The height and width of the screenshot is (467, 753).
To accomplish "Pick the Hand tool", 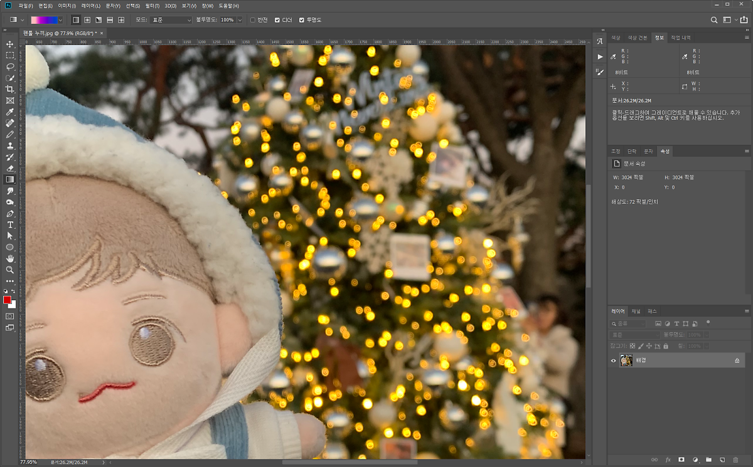I will point(10,258).
